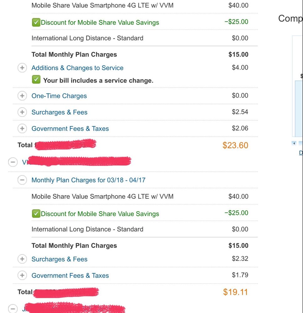Open the Additions & Changes to Service link

(x=77, y=68)
